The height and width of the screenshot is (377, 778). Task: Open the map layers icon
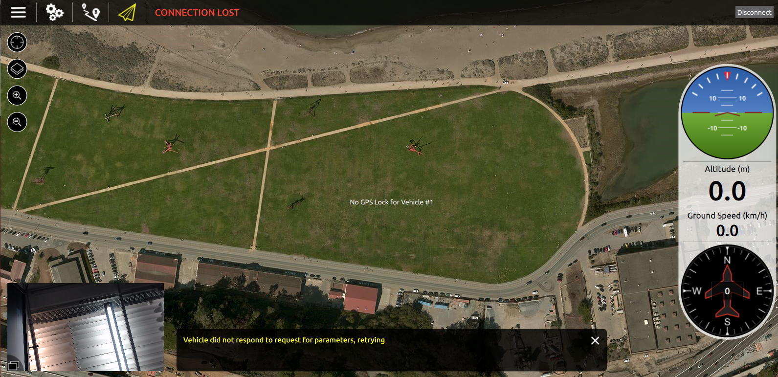(17, 69)
